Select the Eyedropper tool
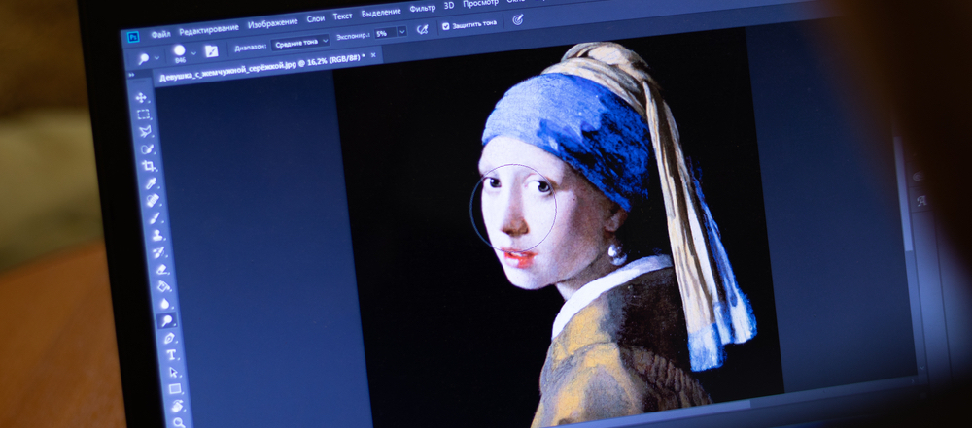Image resolution: width=972 pixels, height=428 pixels. point(151,183)
